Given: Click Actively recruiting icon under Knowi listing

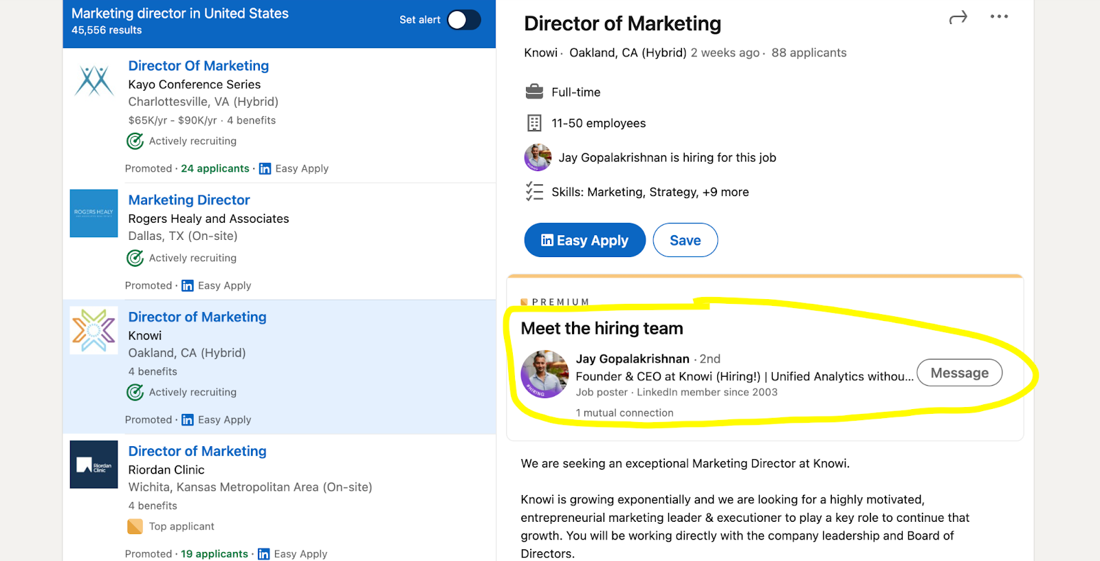Looking at the screenshot, I should [135, 392].
